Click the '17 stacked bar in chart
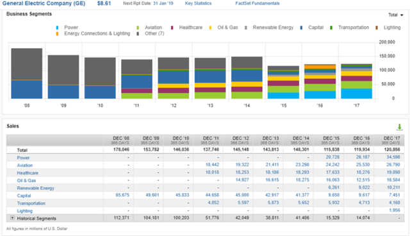 [356, 81]
